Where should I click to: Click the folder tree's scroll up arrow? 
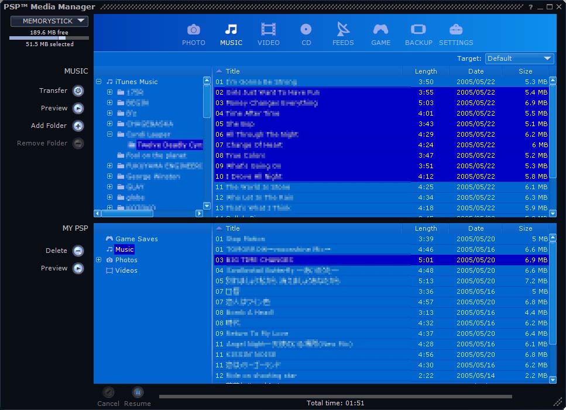(207, 81)
